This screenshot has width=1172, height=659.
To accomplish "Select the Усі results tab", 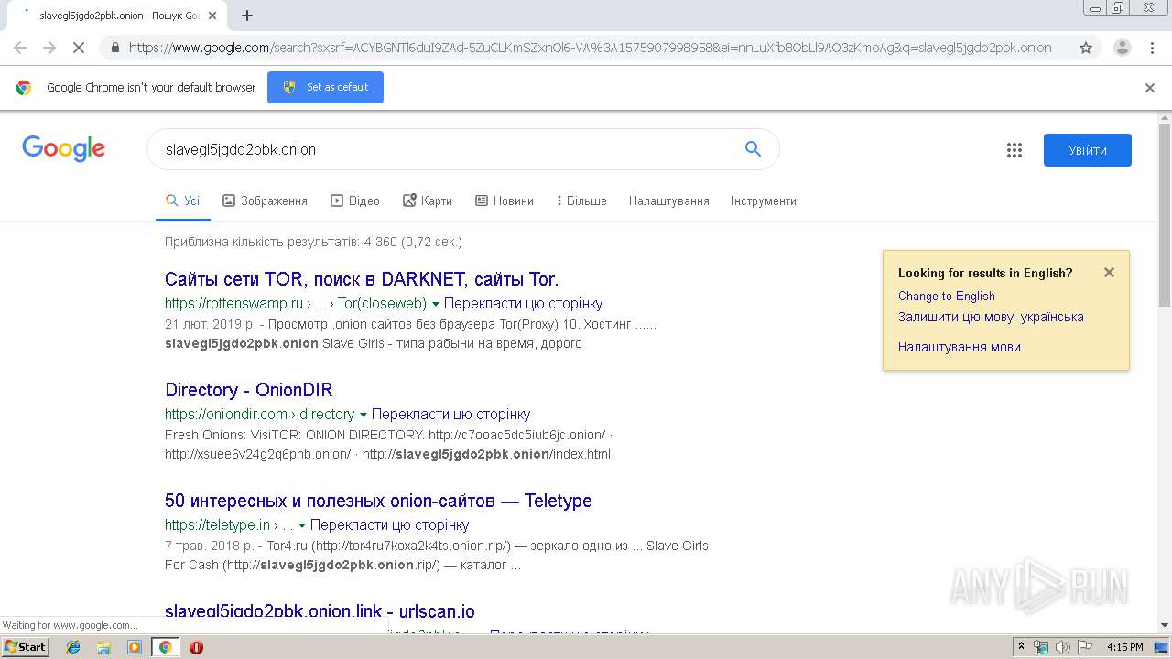I will [183, 200].
